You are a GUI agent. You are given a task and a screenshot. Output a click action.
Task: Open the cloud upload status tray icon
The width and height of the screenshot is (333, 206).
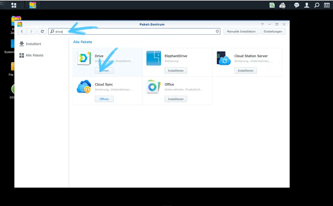point(282,5)
